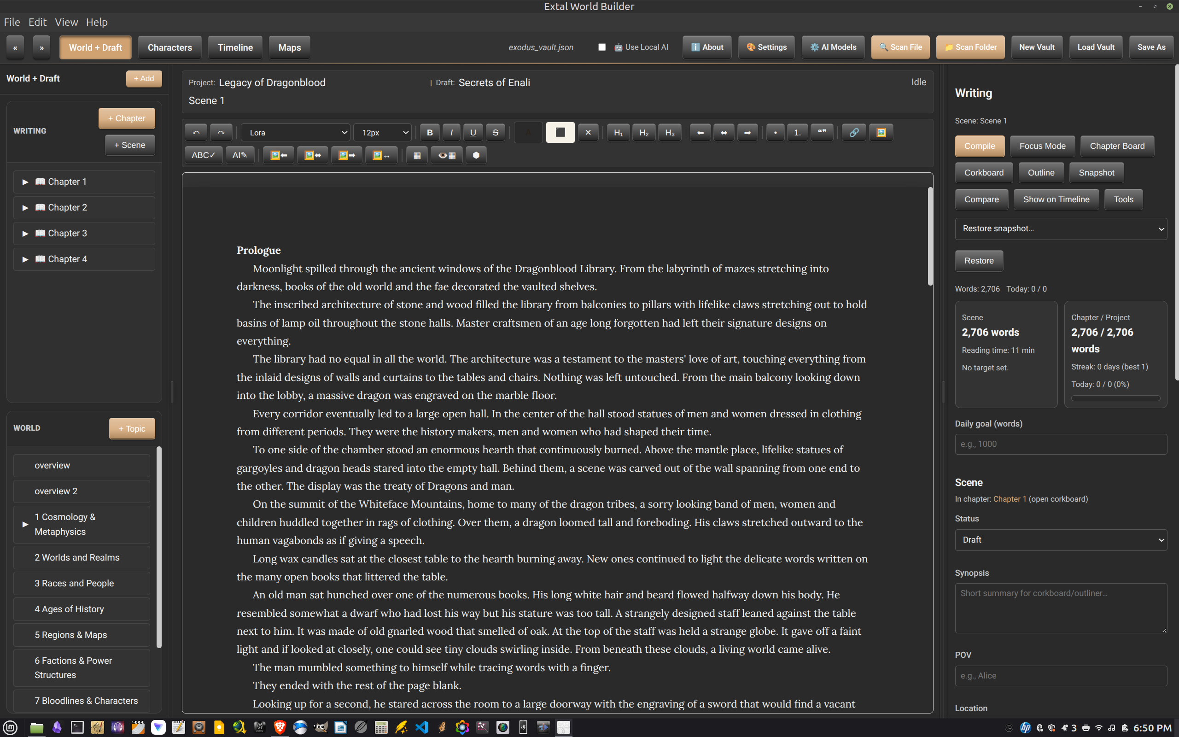Apply strikethrough formatting
Viewport: 1179px width, 737px height.
(496, 133)
